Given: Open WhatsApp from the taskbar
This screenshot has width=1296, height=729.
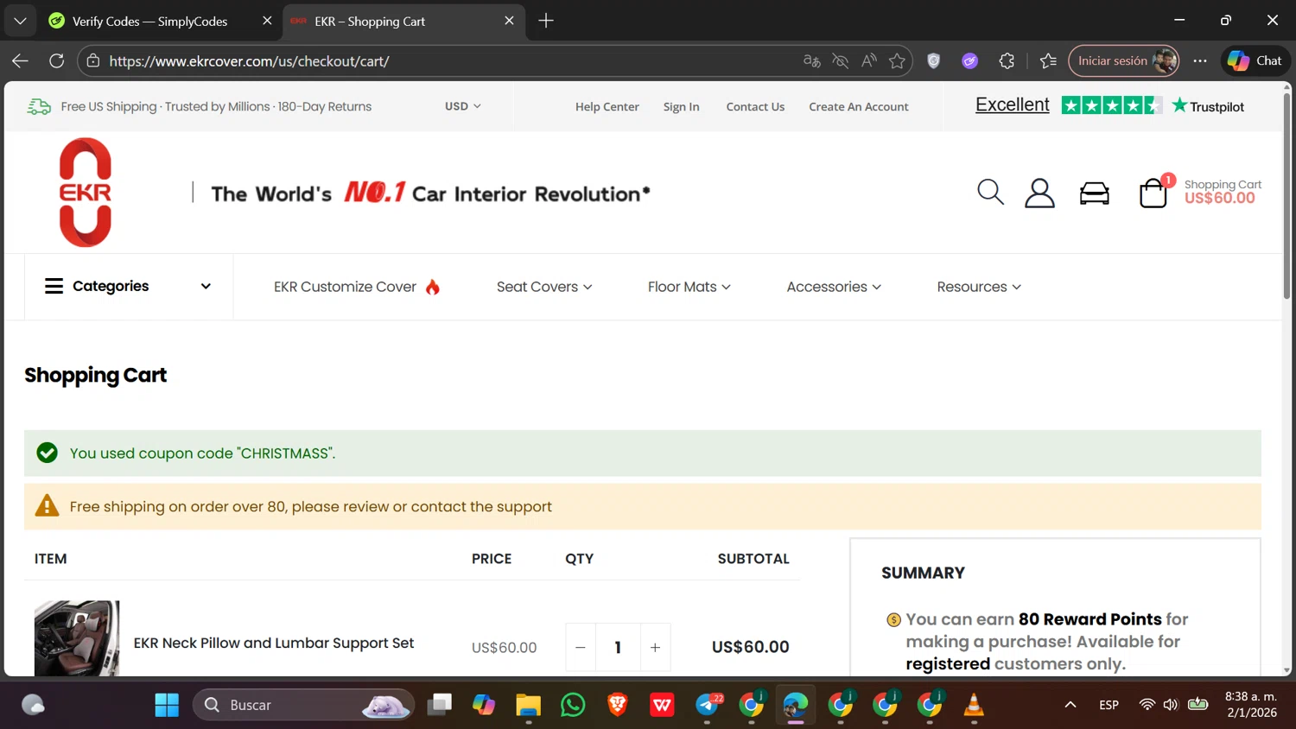Looking at the screenshot, I should 573,705.
